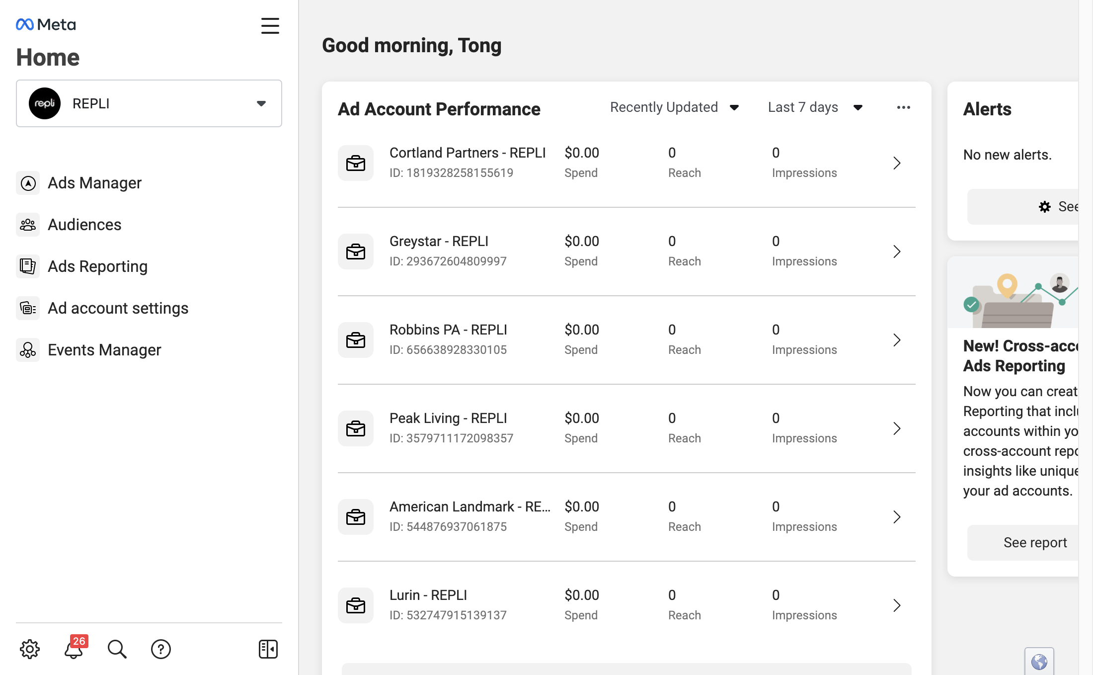Screen dimensions: 1093x675
Task: Click the American Landmark briefcase icon
Action: (356, 517)
